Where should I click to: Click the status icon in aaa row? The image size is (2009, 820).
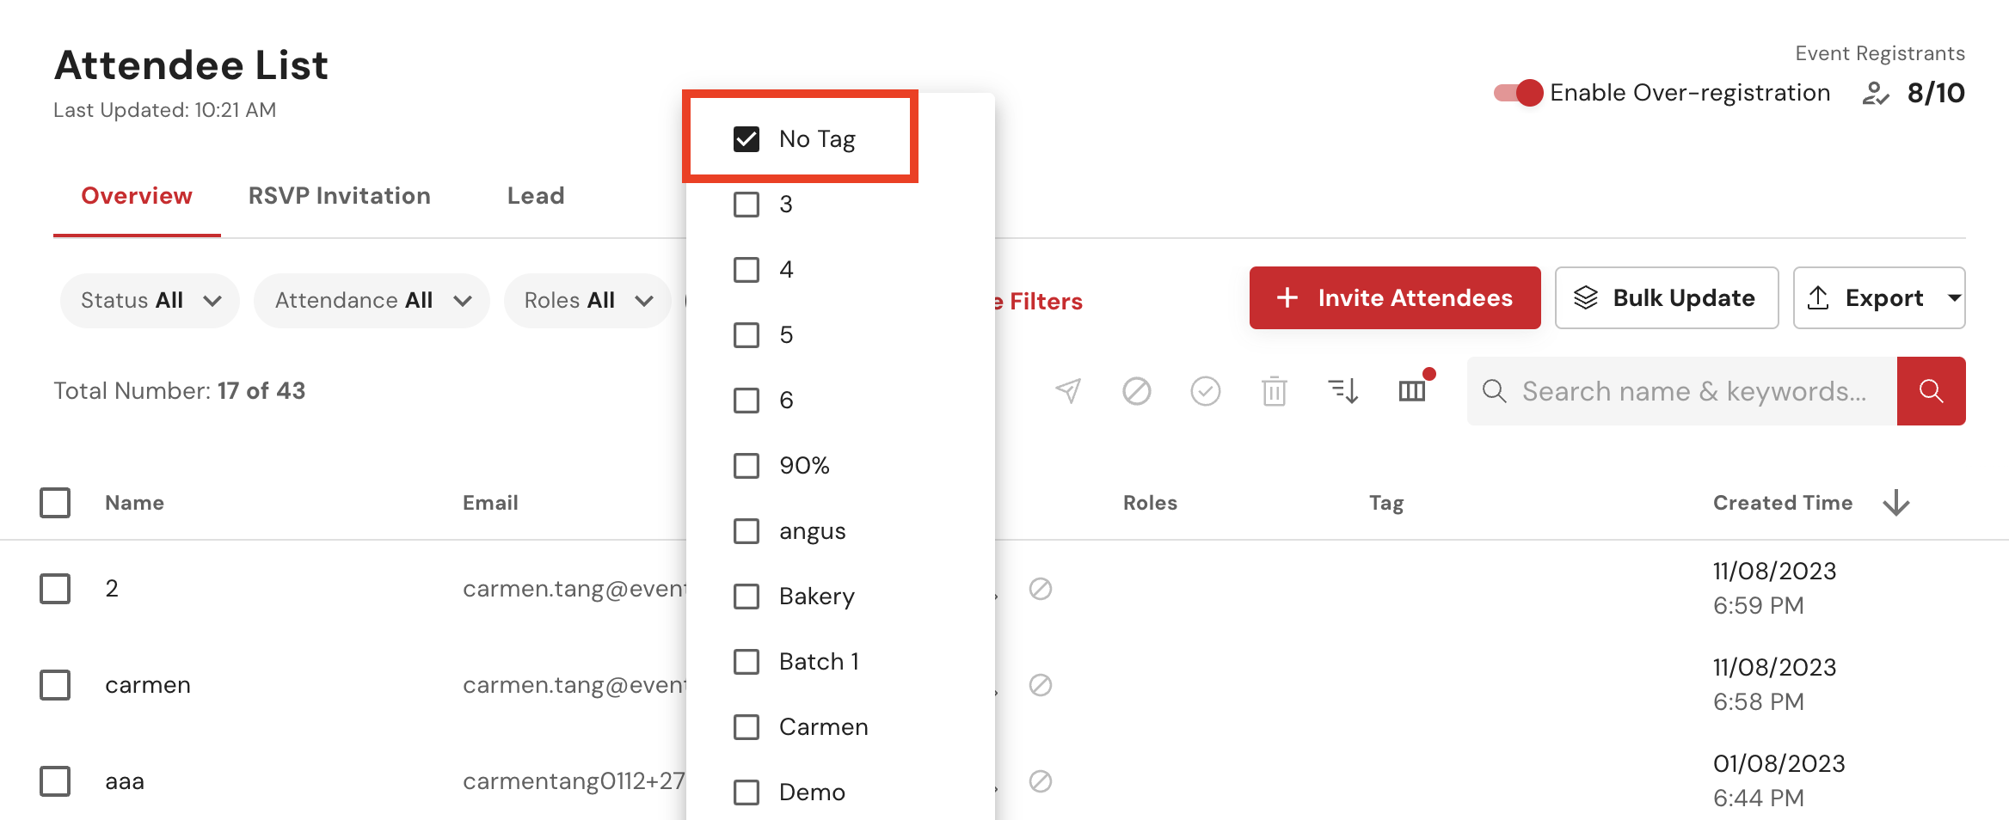pyautogui.click(x=1041, y=781)
